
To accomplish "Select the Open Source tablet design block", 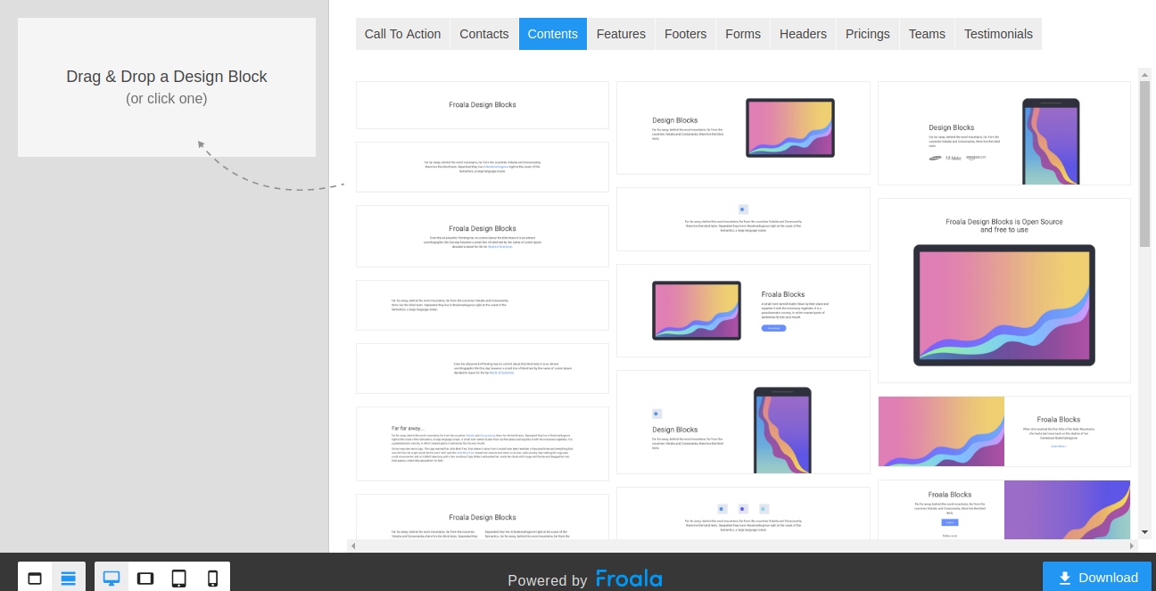I will pos(1003,289).
